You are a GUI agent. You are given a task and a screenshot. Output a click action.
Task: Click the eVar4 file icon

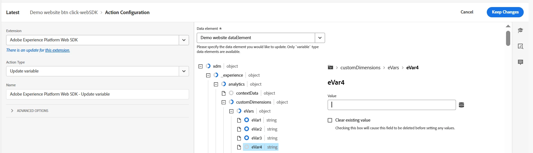[239, 147]
